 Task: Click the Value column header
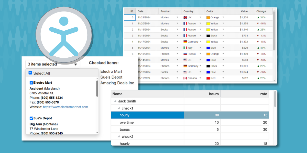[238, 11]
